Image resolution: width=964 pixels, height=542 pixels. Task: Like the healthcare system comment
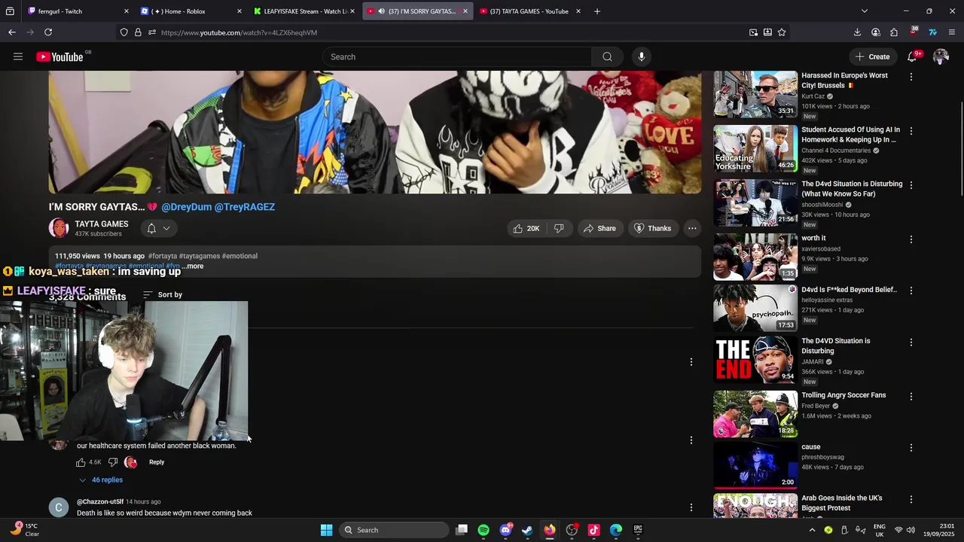81,462
